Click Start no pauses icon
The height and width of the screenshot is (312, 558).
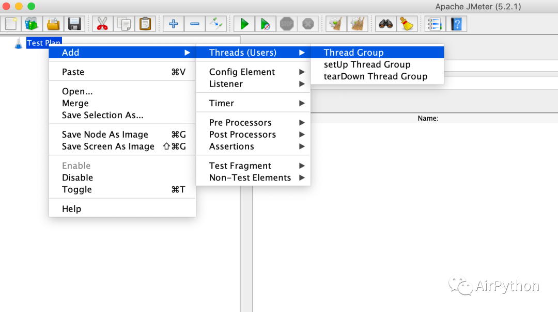266,24
